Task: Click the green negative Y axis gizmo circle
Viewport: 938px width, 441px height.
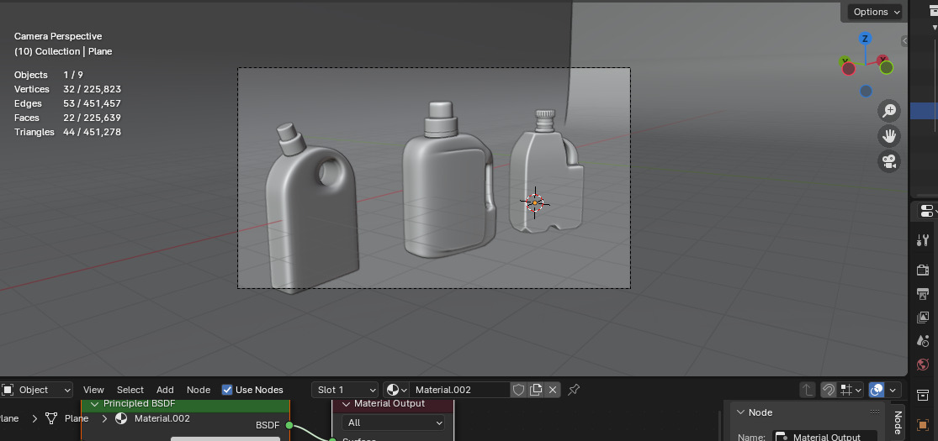Action: click(886, 67)
